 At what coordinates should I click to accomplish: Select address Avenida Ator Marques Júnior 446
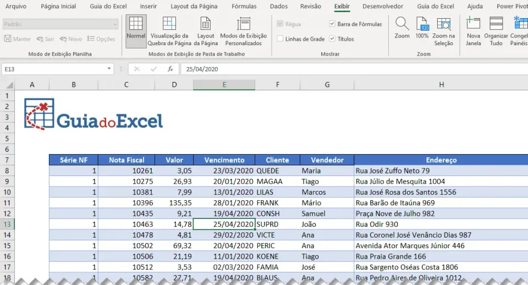(x=441, y=245)
